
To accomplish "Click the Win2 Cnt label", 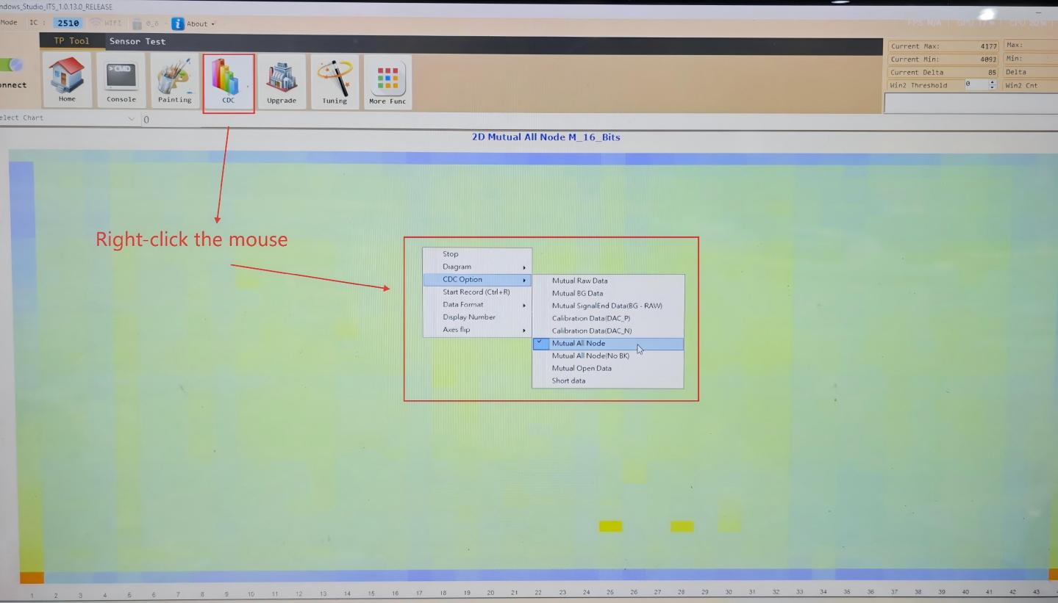I will (1021, 85).
